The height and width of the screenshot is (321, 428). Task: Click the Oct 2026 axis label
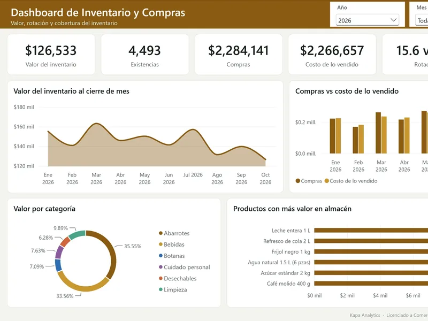coord(265,179)
